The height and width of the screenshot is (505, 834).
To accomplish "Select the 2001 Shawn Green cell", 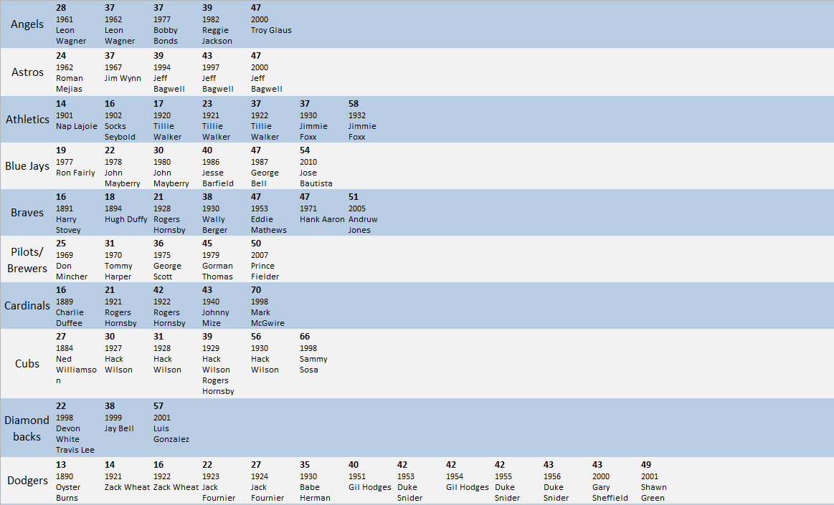I will (x=654, y=481).
